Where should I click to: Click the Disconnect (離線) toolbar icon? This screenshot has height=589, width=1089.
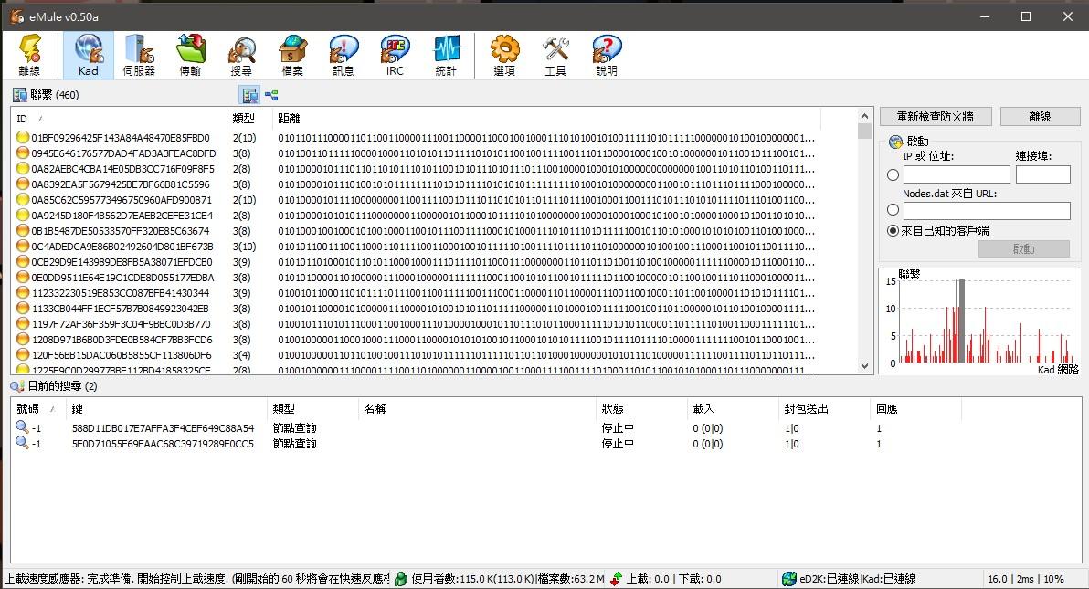(x=30, y=55)
